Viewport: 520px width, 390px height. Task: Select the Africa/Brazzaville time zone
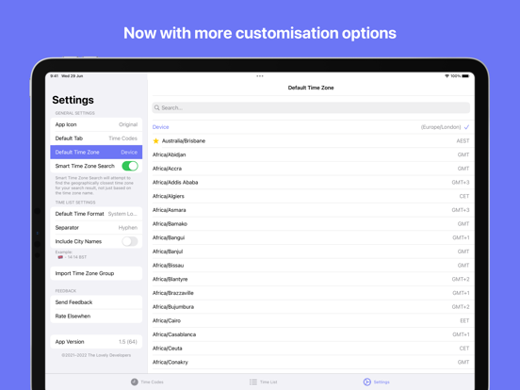pos(311,293)
